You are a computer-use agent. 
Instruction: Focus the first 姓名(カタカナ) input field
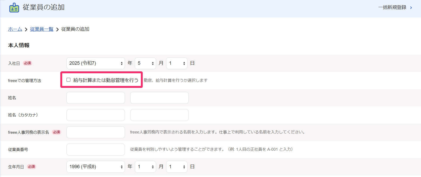(x=96, y=115)
